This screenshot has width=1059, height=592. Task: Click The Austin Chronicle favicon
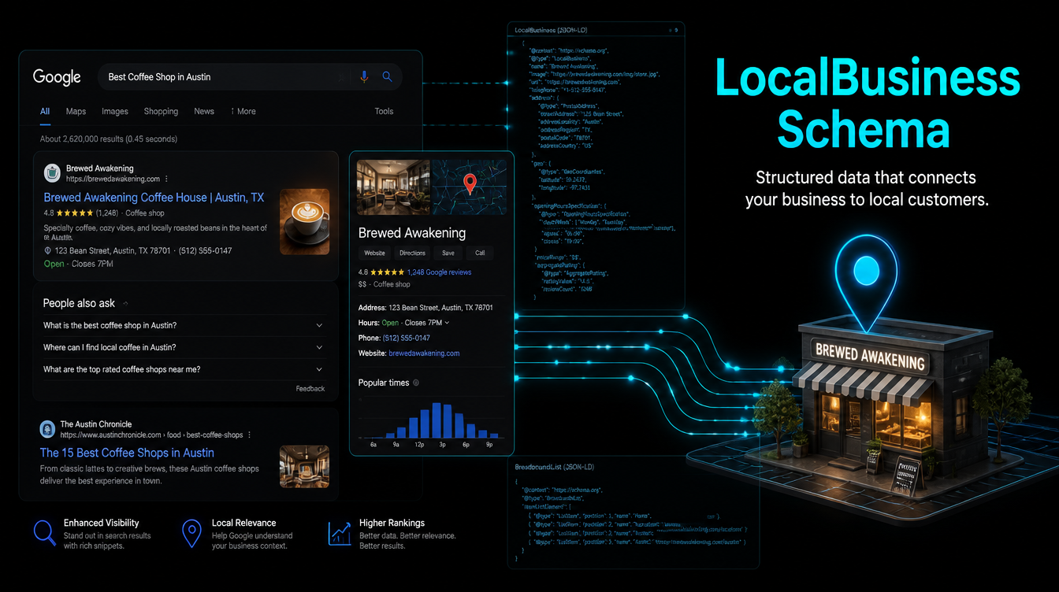tap(48, 429)
